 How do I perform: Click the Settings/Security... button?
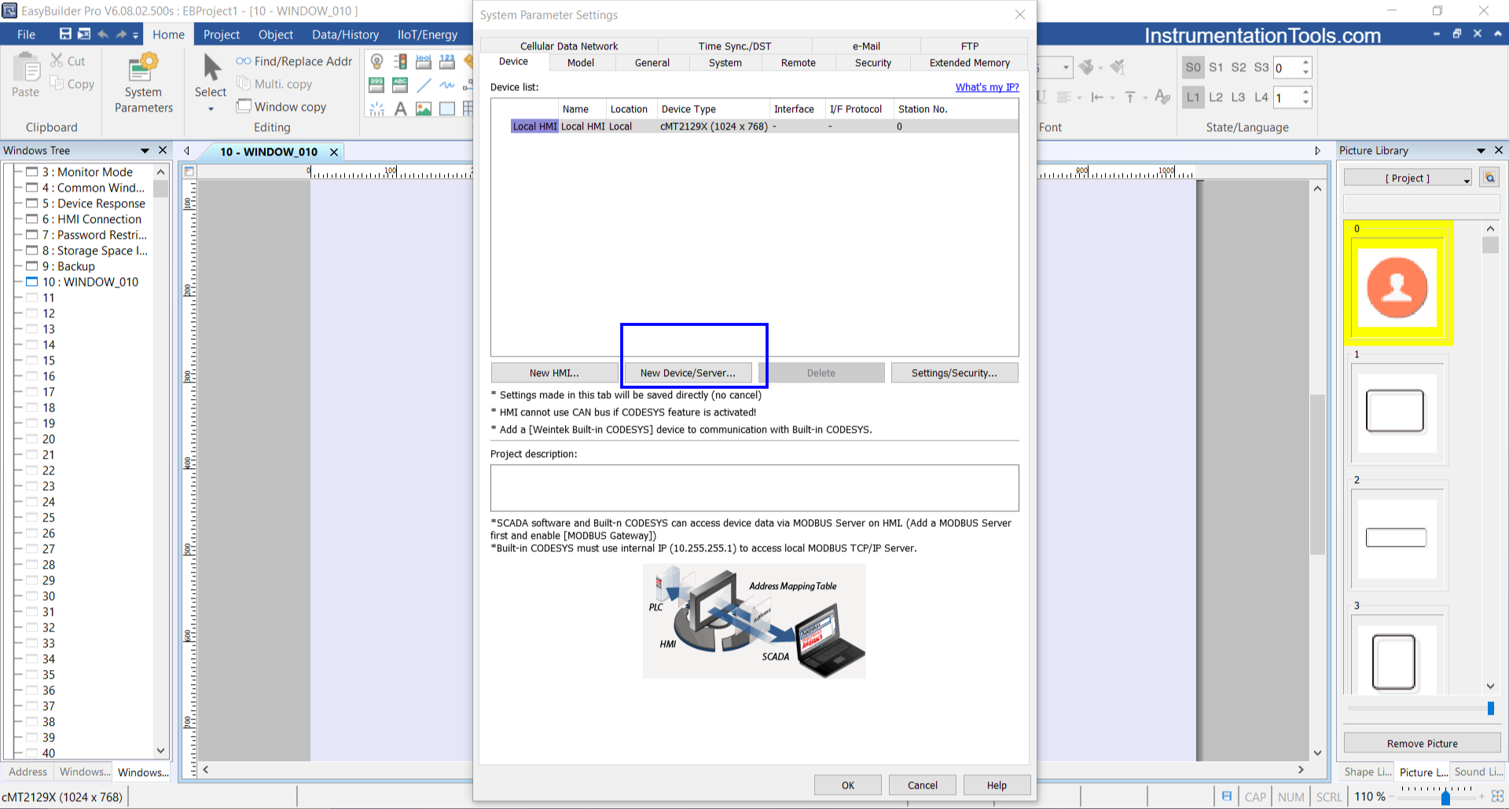coord(954,373)
